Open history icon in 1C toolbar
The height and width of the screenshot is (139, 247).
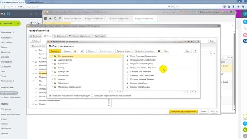55,19
